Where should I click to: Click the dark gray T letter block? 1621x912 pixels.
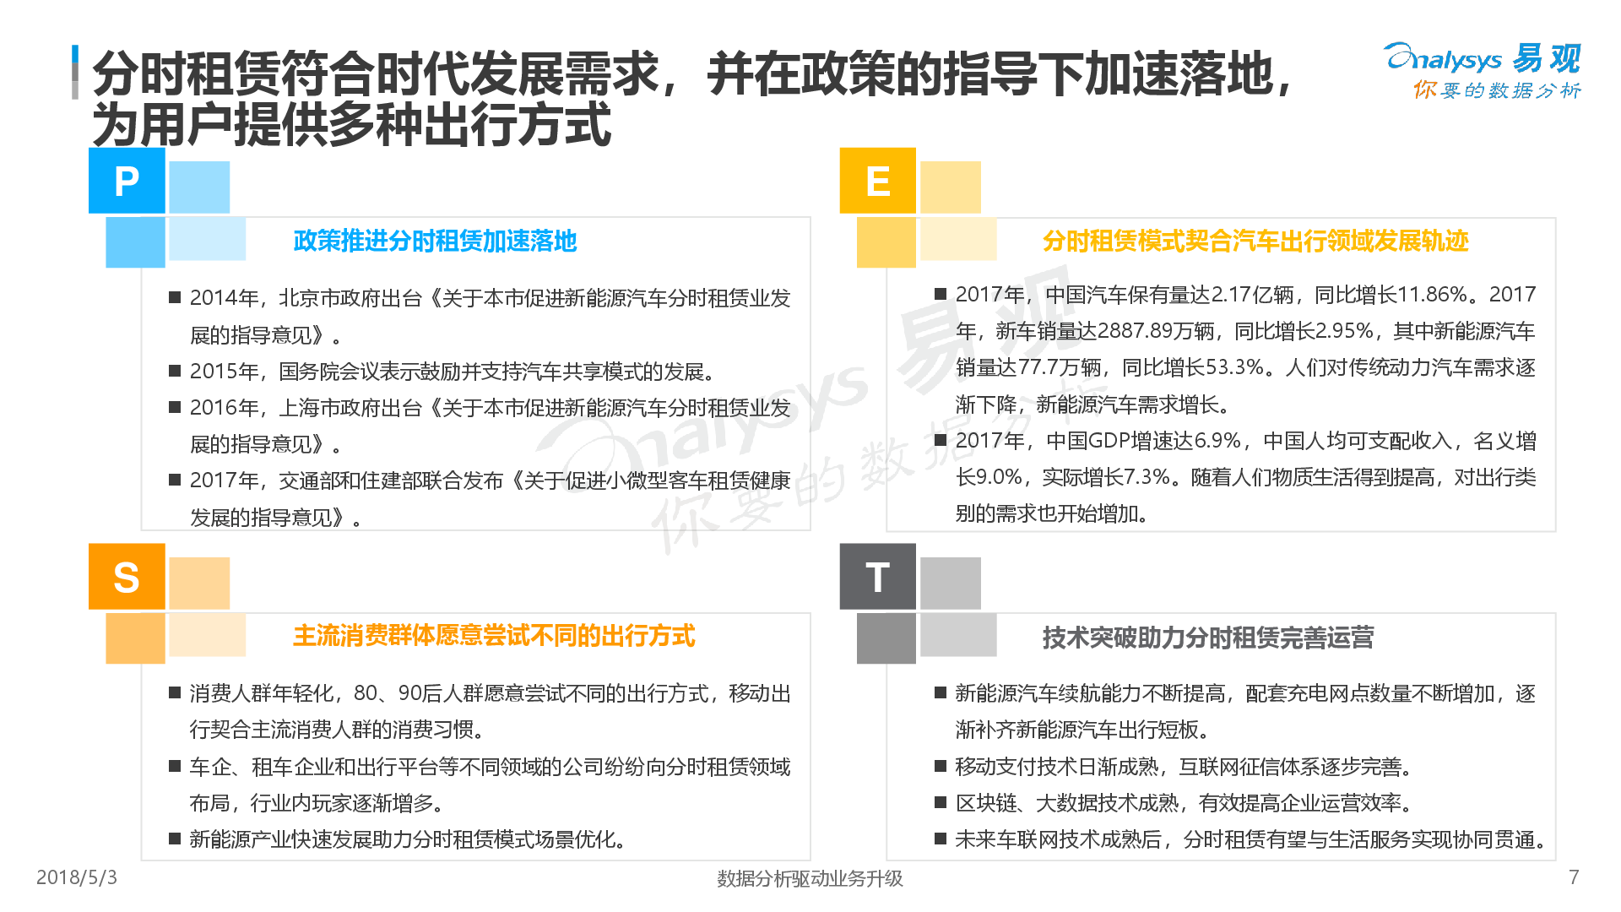[x=877, y=577]
